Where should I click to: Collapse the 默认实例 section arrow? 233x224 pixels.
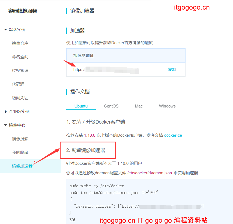[x=6, y=29]
